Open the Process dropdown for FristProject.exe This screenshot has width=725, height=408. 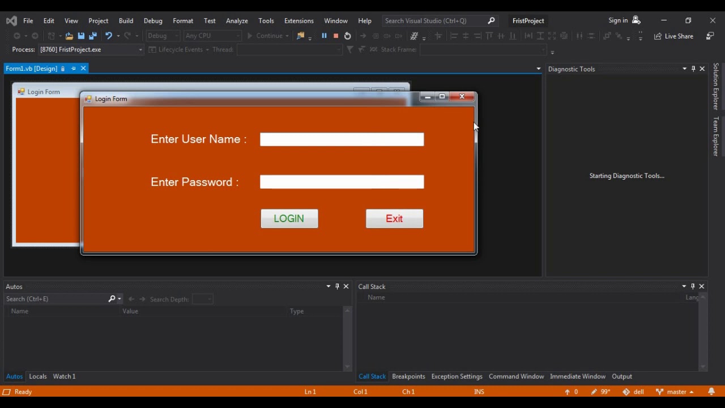tap(140, 50)
